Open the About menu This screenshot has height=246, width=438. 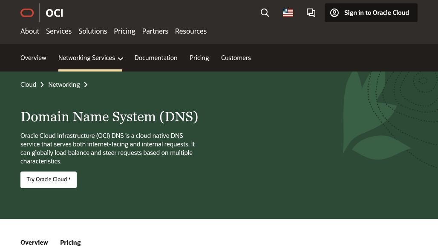point(30,31)
